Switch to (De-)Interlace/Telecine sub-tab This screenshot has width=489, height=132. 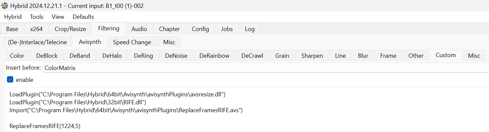[37, 42]
